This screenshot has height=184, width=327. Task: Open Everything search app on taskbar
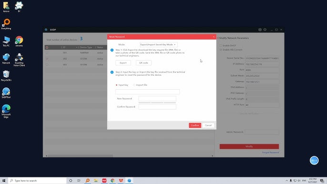[88, 181]
